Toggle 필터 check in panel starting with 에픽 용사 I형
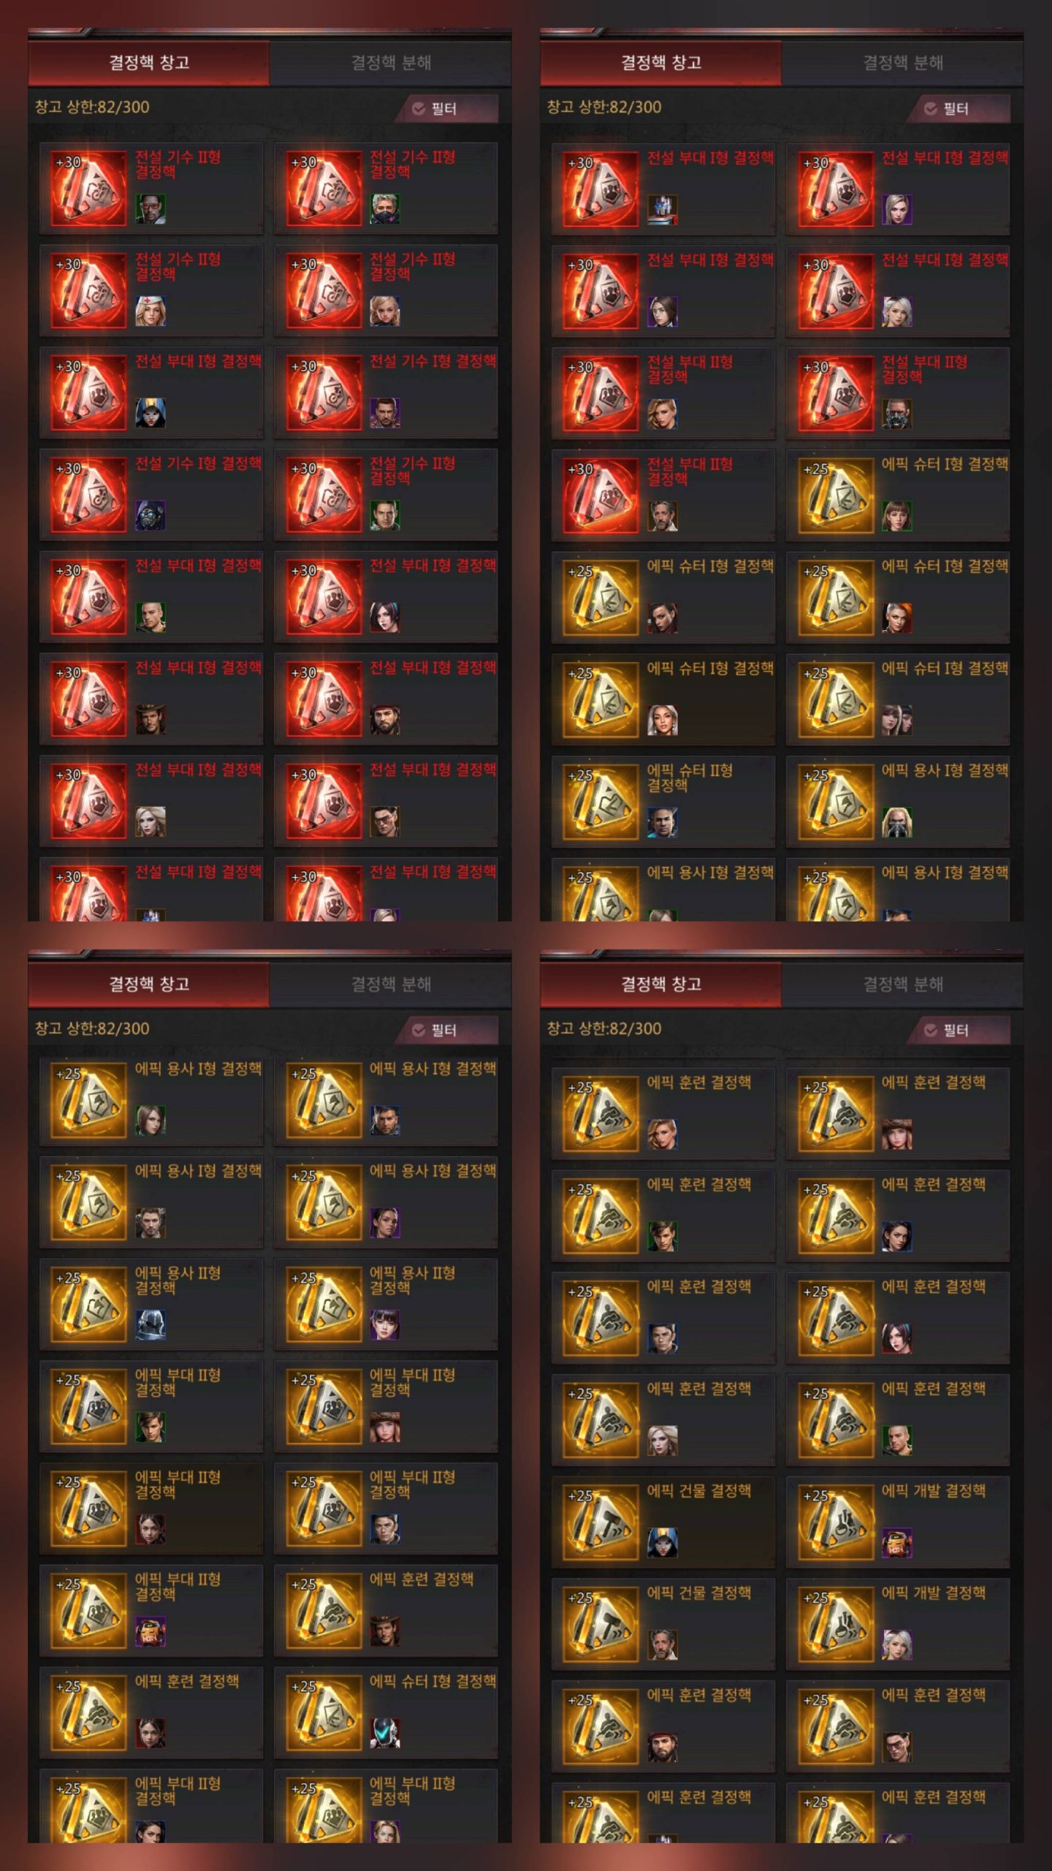Viewport: 1052px width, 1871px height. tap(418, 1030)
